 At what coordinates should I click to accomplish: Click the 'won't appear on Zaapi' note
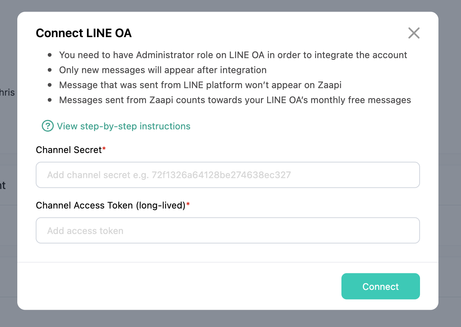[x=200, y=85]
